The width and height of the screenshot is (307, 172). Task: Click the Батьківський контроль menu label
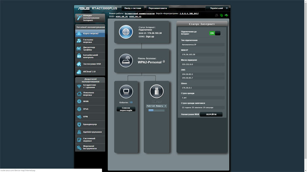click(90, 56)
